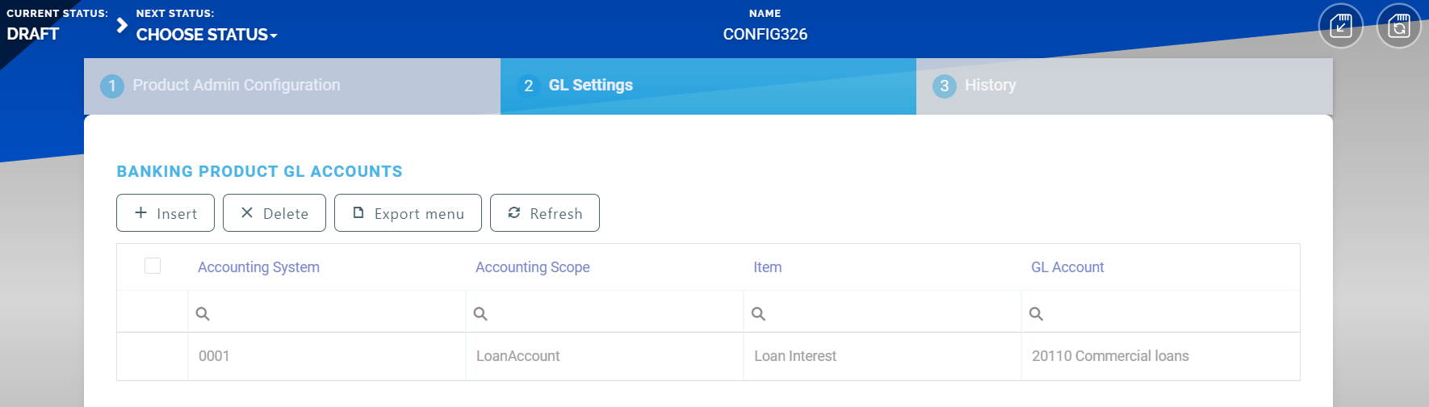Tick the select-all checkbox in grid header
Image resolution: width=1429 pixels, height=407 pixels.
(x=153, y=266)
